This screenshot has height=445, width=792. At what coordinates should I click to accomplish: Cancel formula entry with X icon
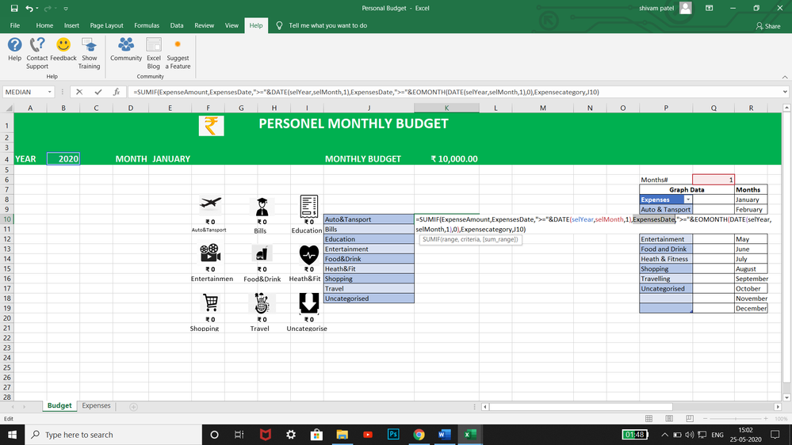coord(79,92)
